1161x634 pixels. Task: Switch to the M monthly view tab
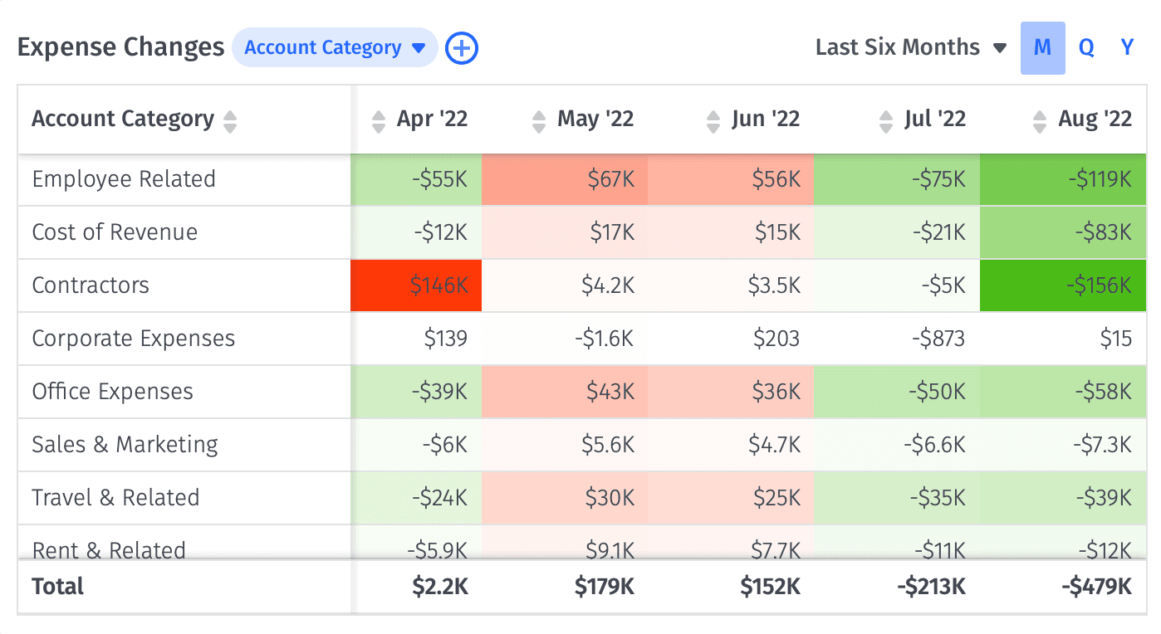(x=1043, y=47)
